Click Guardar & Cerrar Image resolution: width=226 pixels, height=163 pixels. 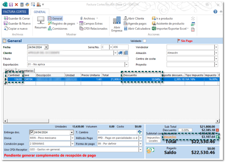16,18
